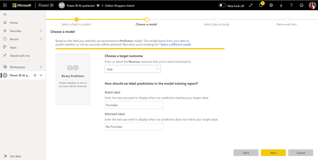The width and height of the screenshot is (318, 160).
Task: Open the Microsoft apps launcher grid
Action: (x=6, y=5)
